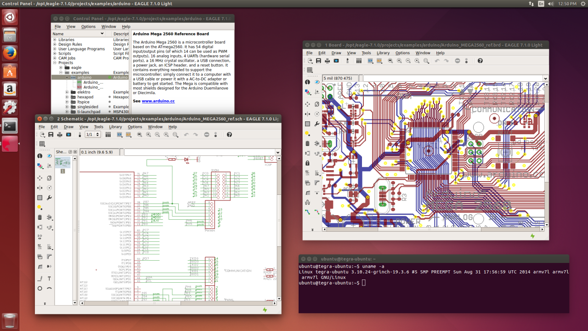Select sheet 1 thumbnail in Sheets panel
Viewport: 588px width, 331px height.
pos(62,162)
